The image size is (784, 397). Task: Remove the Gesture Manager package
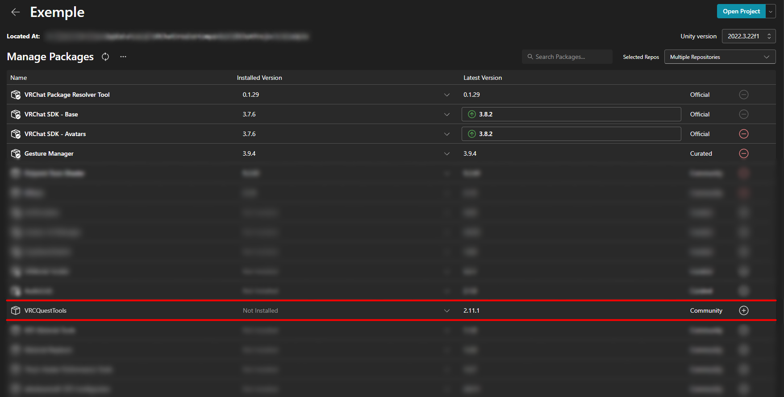coord(743,153)
